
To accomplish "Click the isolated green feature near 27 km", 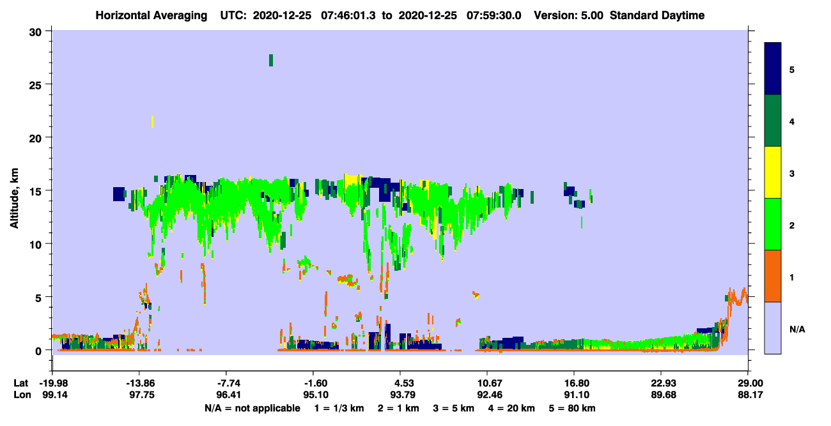I will pos(271,60).
